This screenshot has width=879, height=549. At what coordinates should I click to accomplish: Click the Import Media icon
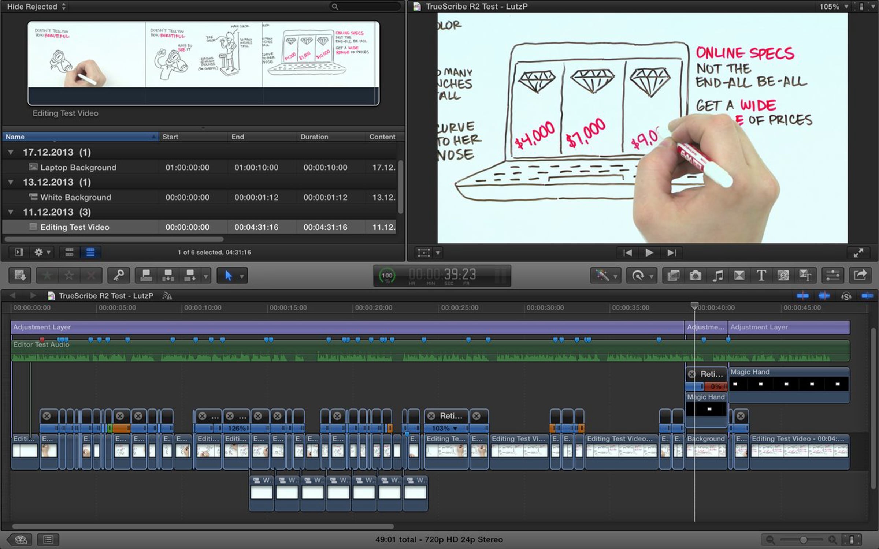pos(20,276)
